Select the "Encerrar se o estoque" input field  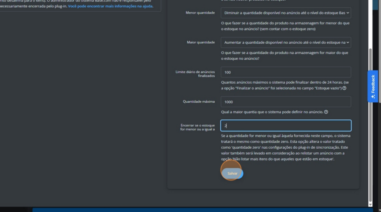click(285, 126)
